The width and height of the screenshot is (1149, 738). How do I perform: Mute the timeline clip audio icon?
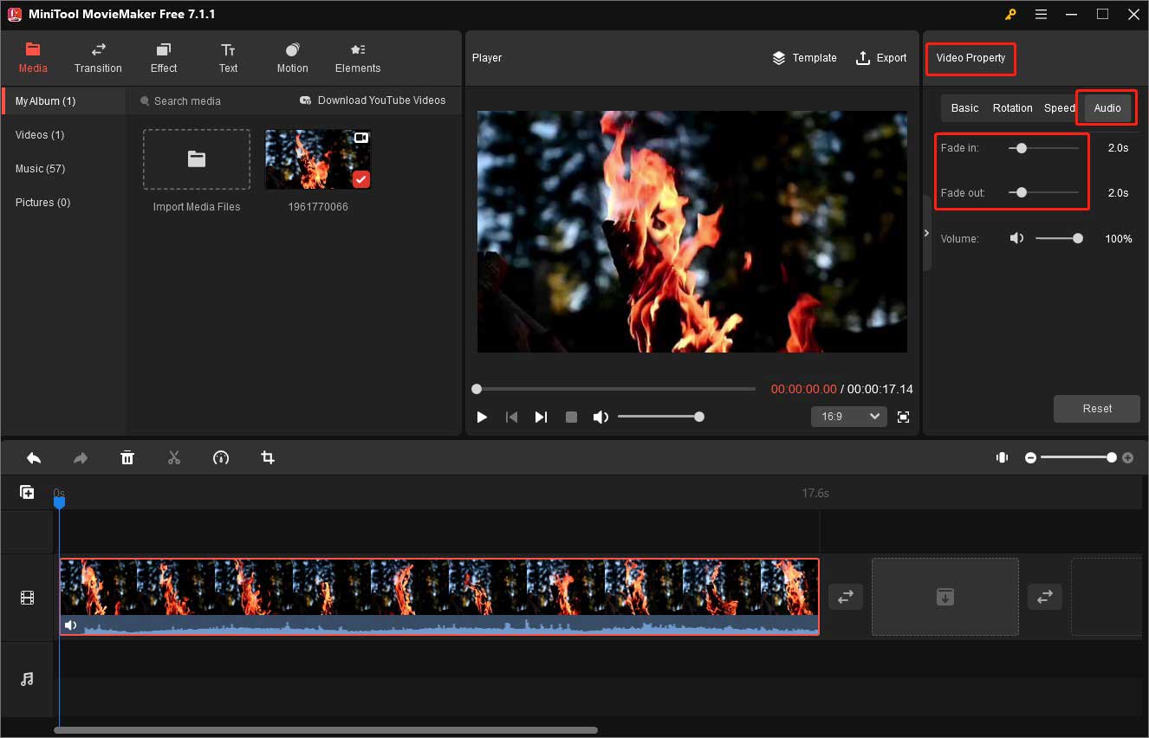tap(70, 625)
